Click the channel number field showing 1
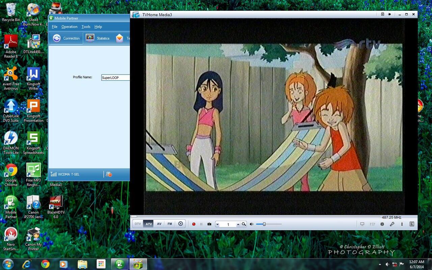The image size is (432, 270). tap(228, 224)
